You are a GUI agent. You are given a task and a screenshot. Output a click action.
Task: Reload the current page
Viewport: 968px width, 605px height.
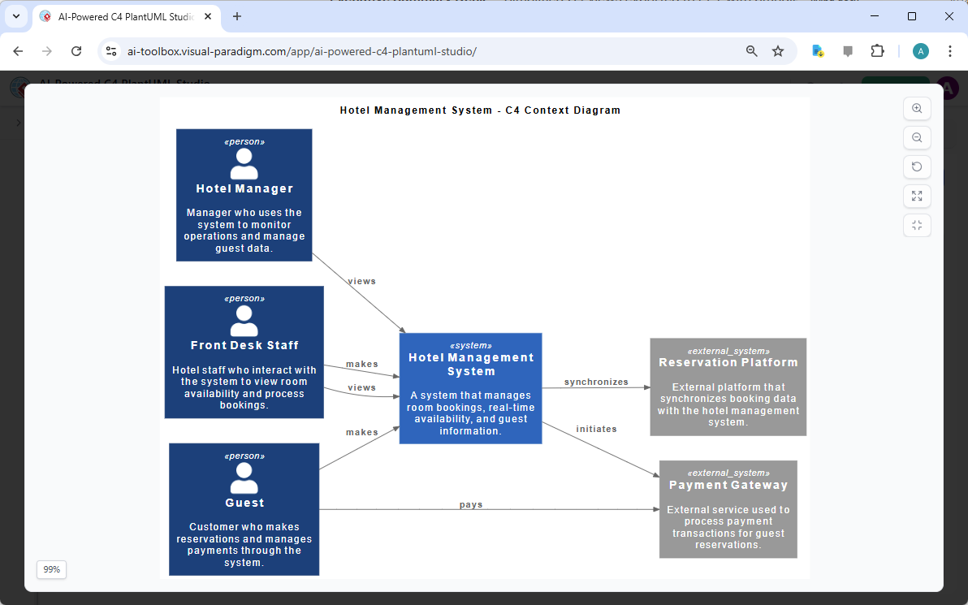pos(76,50)
